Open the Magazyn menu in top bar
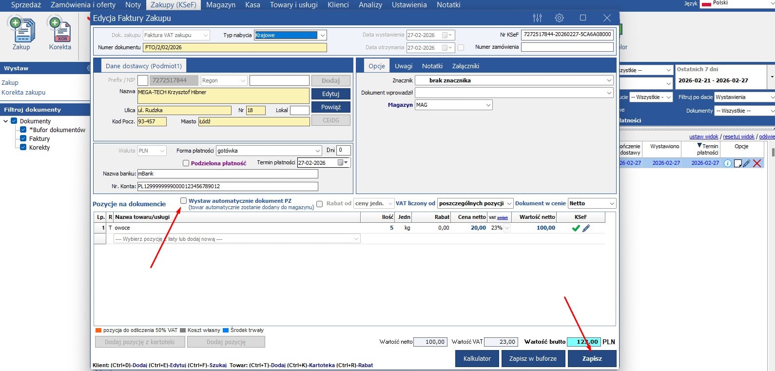 point(220,5)
